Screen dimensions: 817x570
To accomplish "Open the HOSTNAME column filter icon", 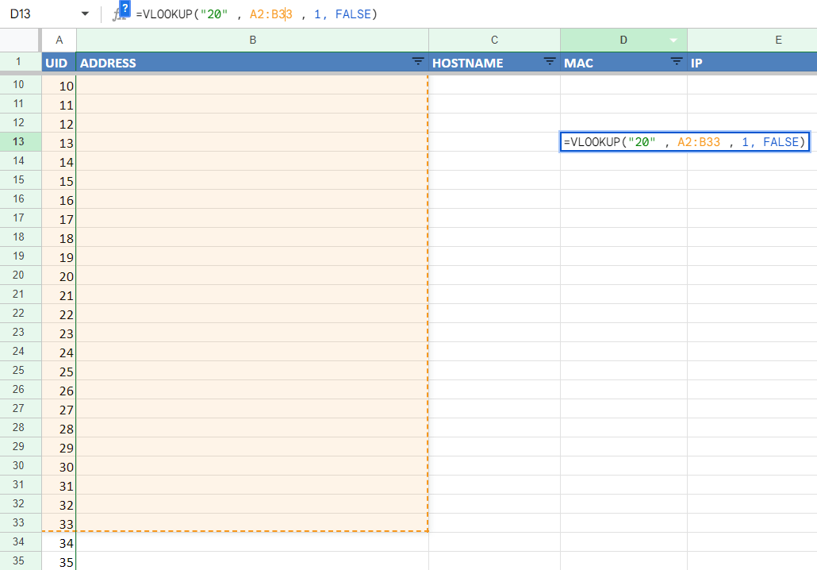I will tap(549, 62).
